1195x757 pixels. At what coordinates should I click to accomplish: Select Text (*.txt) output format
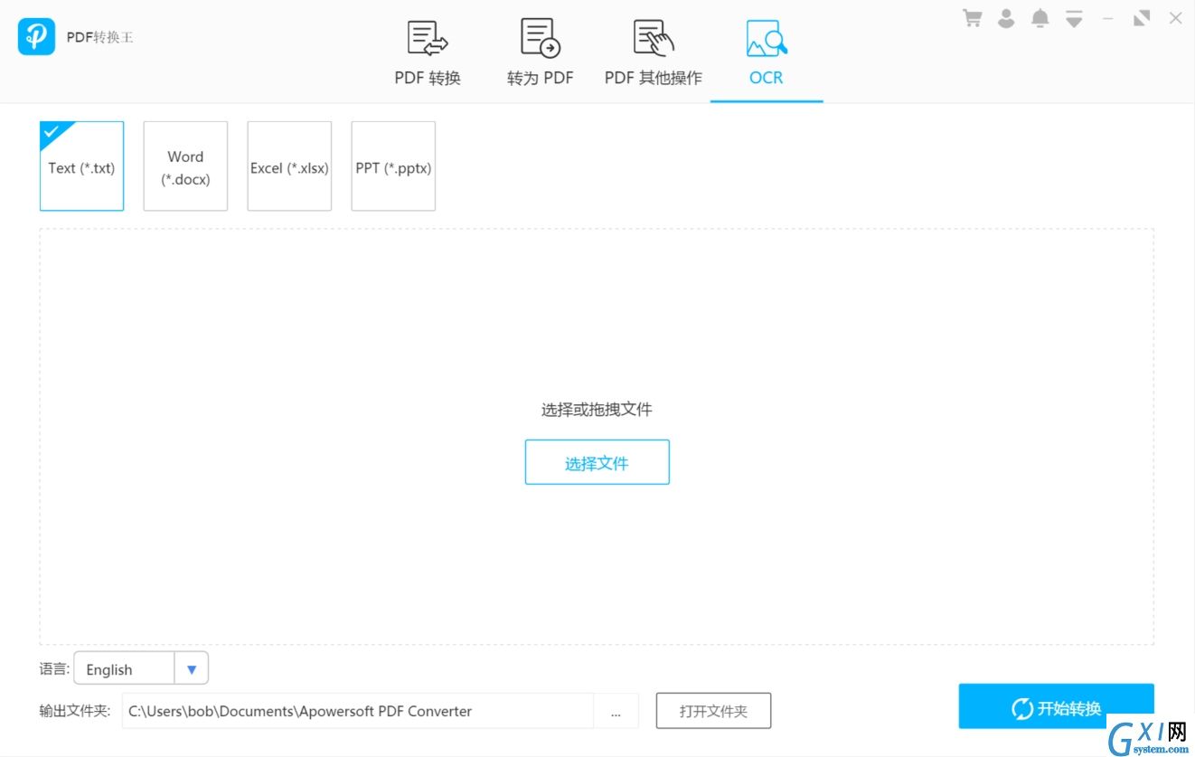[81, 166]
